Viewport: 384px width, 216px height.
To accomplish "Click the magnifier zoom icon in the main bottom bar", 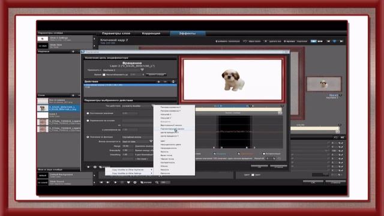I will tap(157, 182).
